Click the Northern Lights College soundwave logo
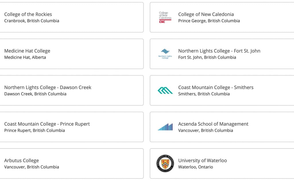The width and height of the screenshot is (294, 181). [165, 54]
